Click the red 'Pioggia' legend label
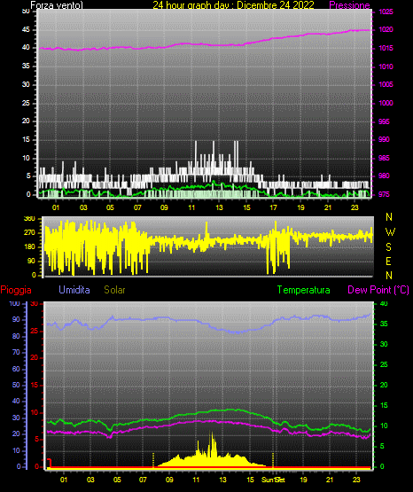 pyautogui.click(x=16, y=290)
